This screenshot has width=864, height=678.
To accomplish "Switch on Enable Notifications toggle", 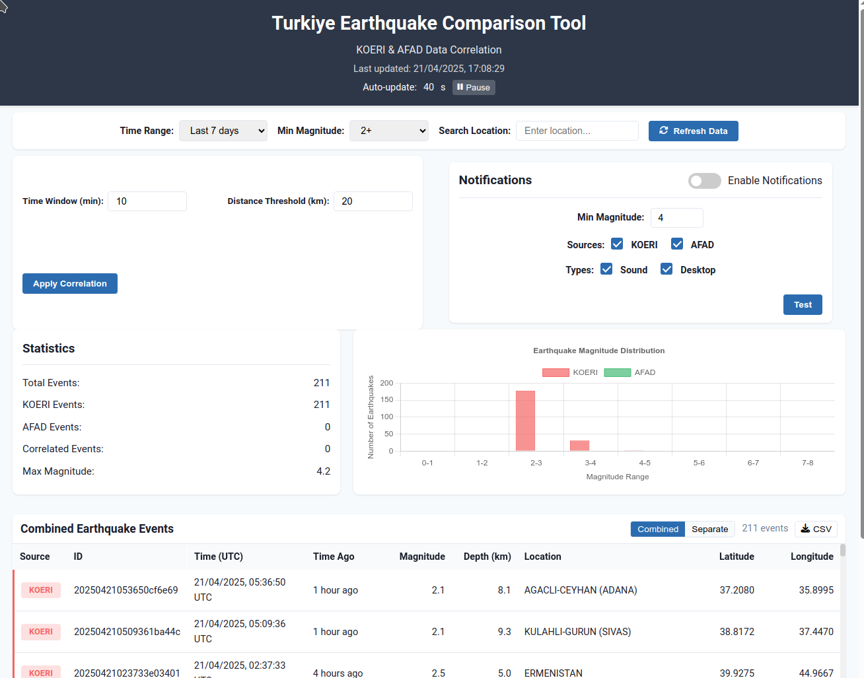I will pos(704,181).
